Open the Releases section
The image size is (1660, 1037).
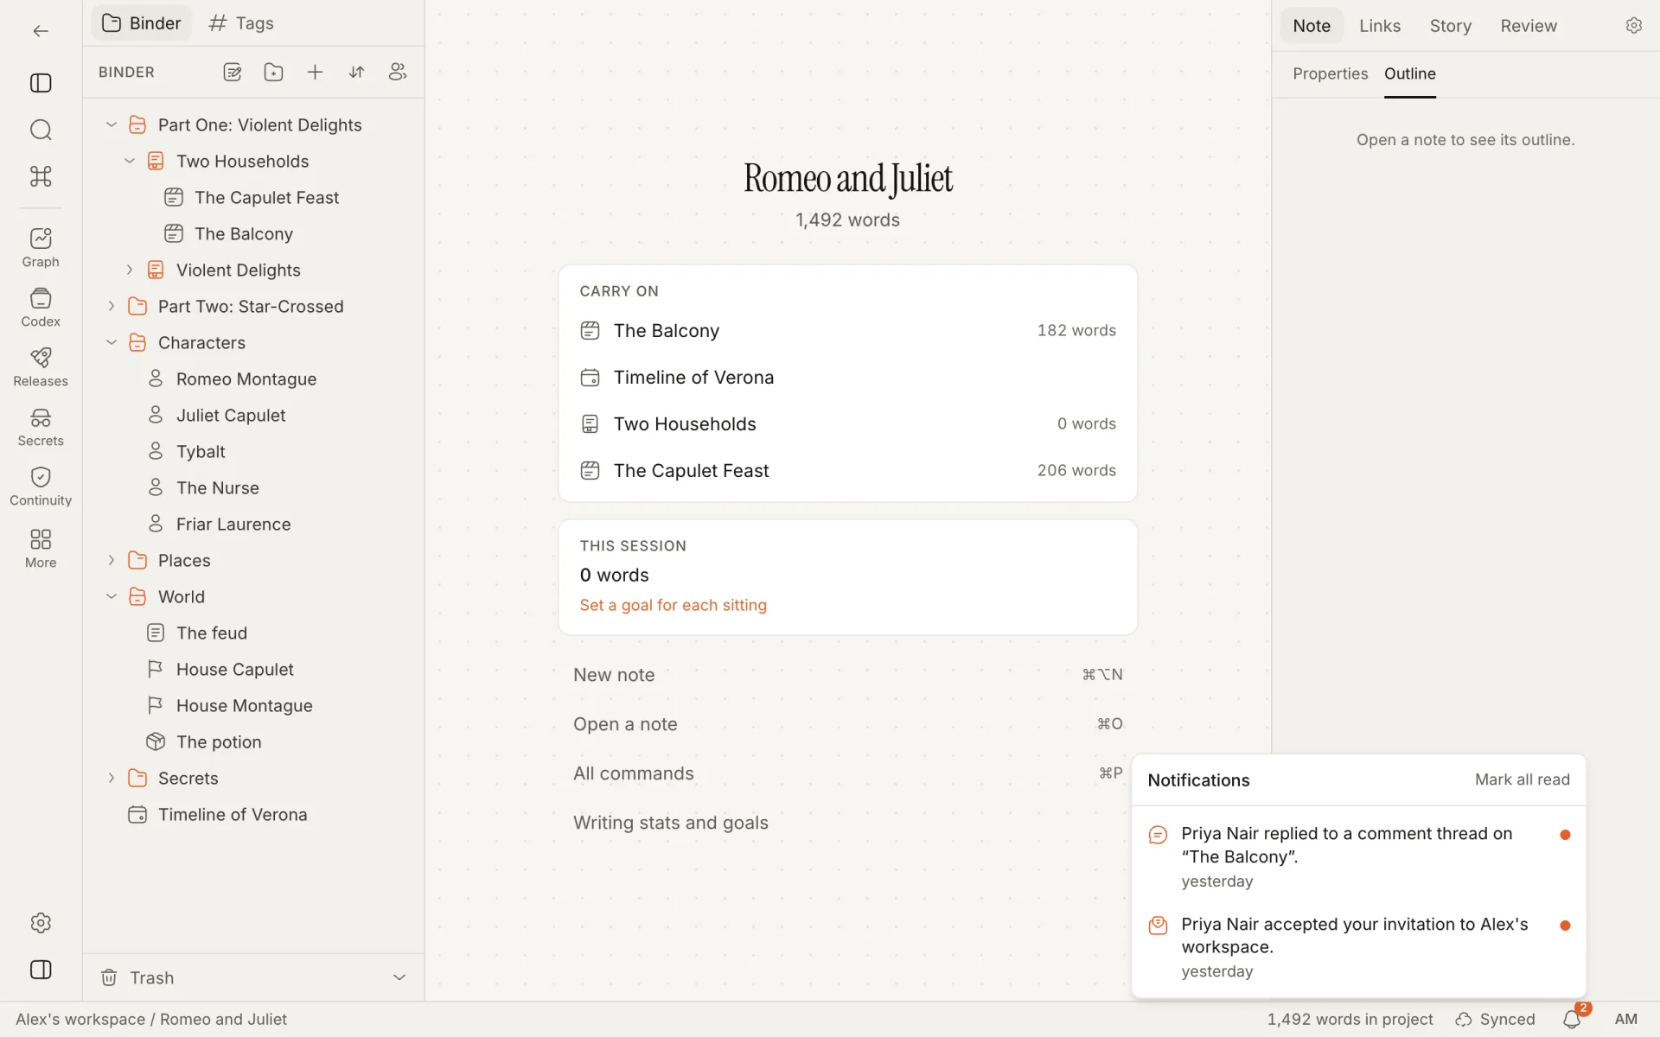pyautogui.click(x=41, y=367)
